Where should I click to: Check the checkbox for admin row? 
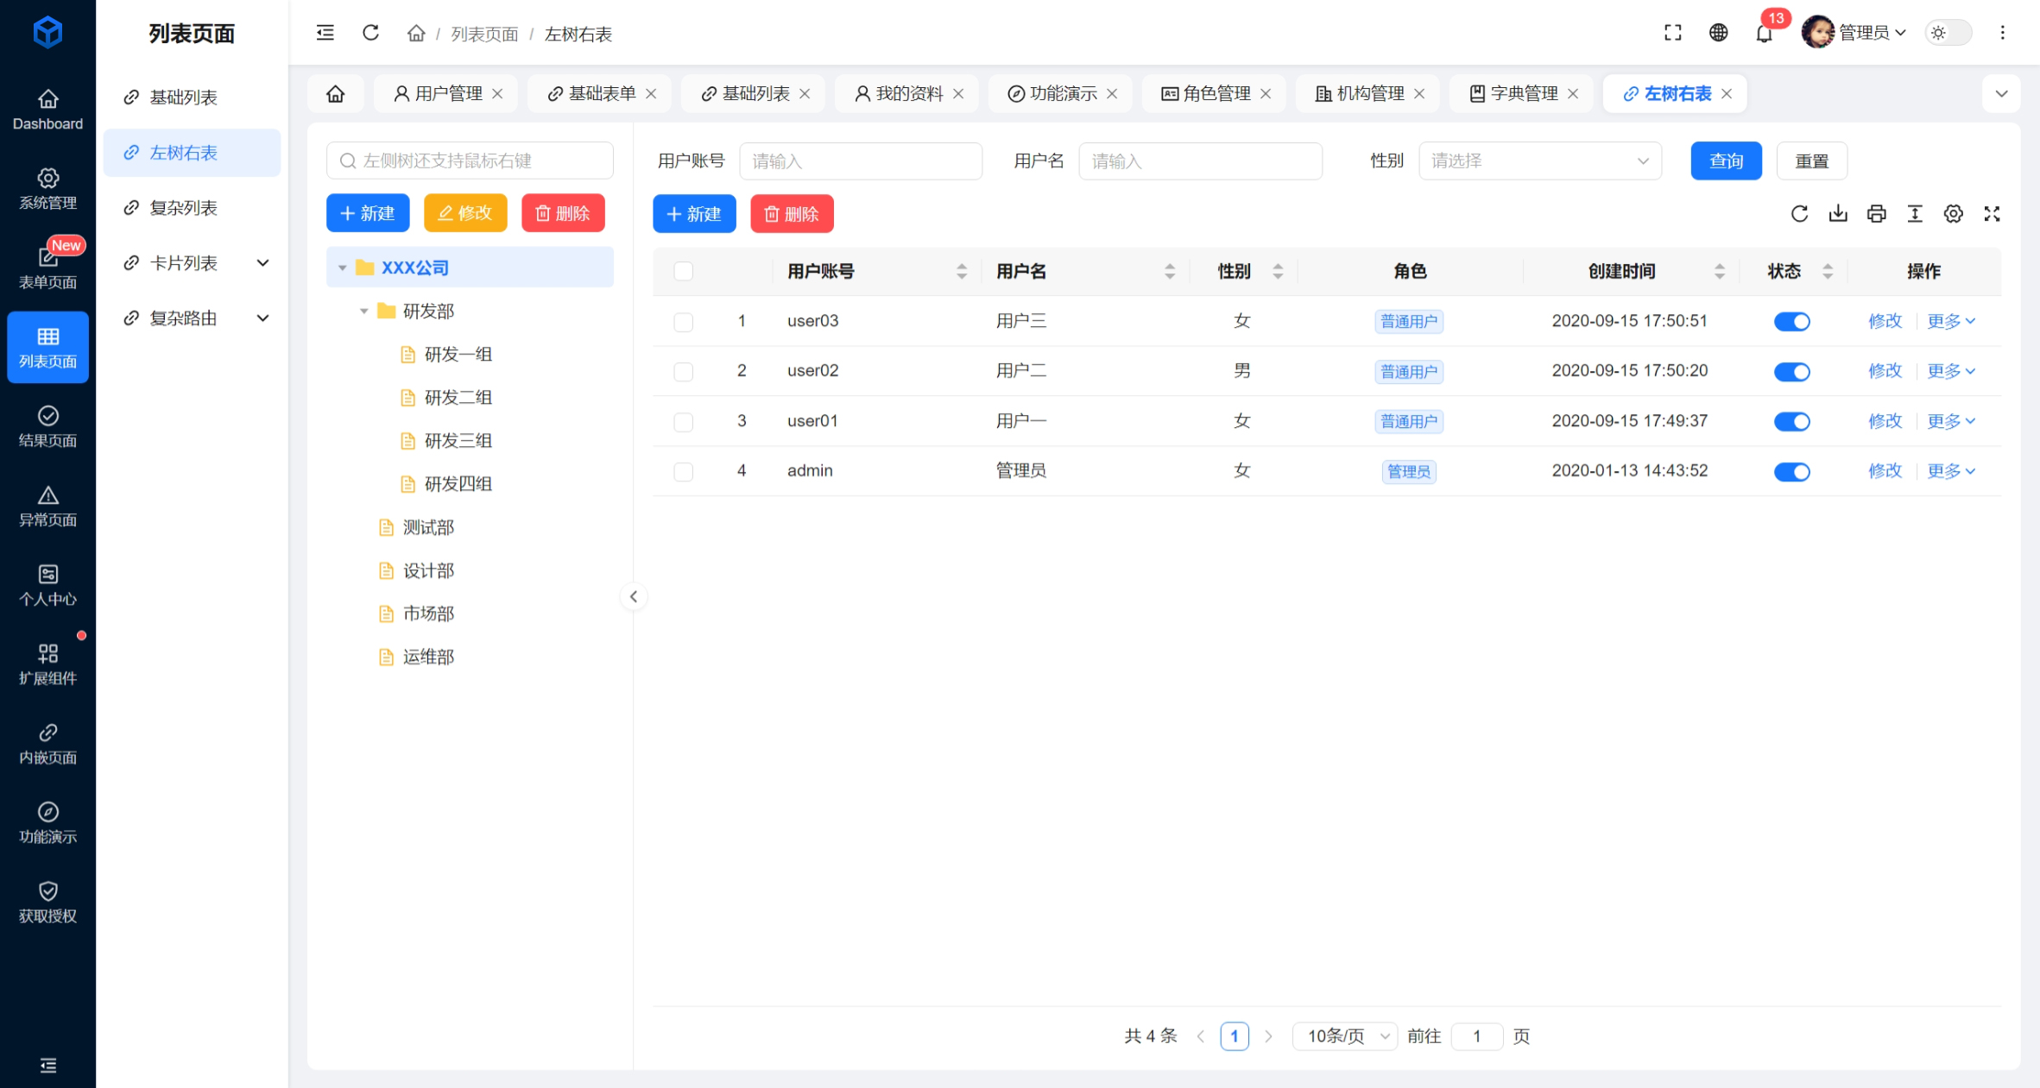coord(683,471)
